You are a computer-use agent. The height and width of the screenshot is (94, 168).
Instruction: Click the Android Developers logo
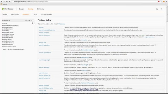[x=8, y=9]
